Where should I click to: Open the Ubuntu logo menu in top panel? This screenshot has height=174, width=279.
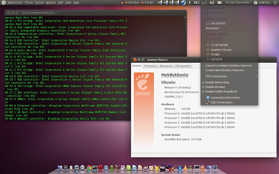pyautogui.click(x=3, y=3)
